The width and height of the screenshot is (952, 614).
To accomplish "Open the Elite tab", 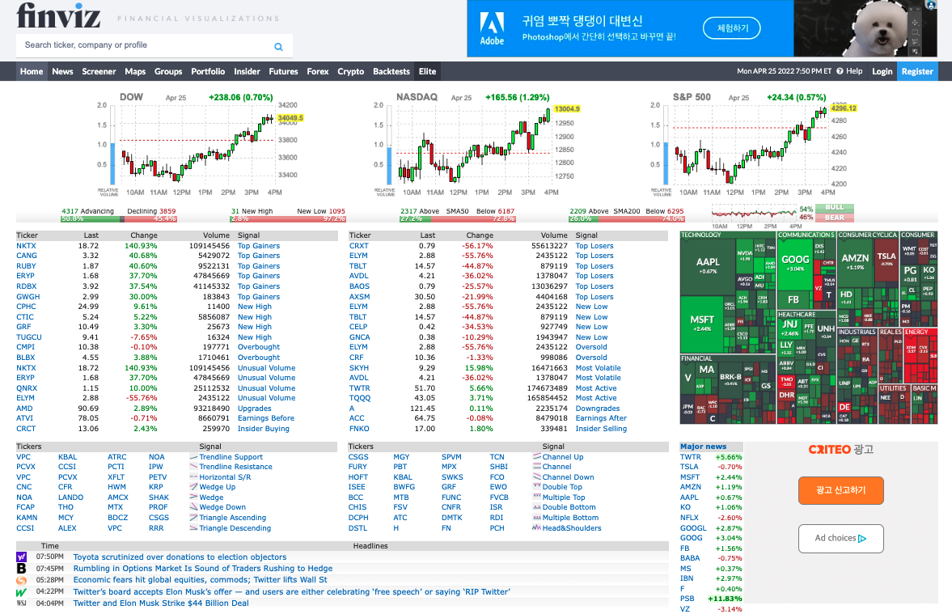I will 427,71.
